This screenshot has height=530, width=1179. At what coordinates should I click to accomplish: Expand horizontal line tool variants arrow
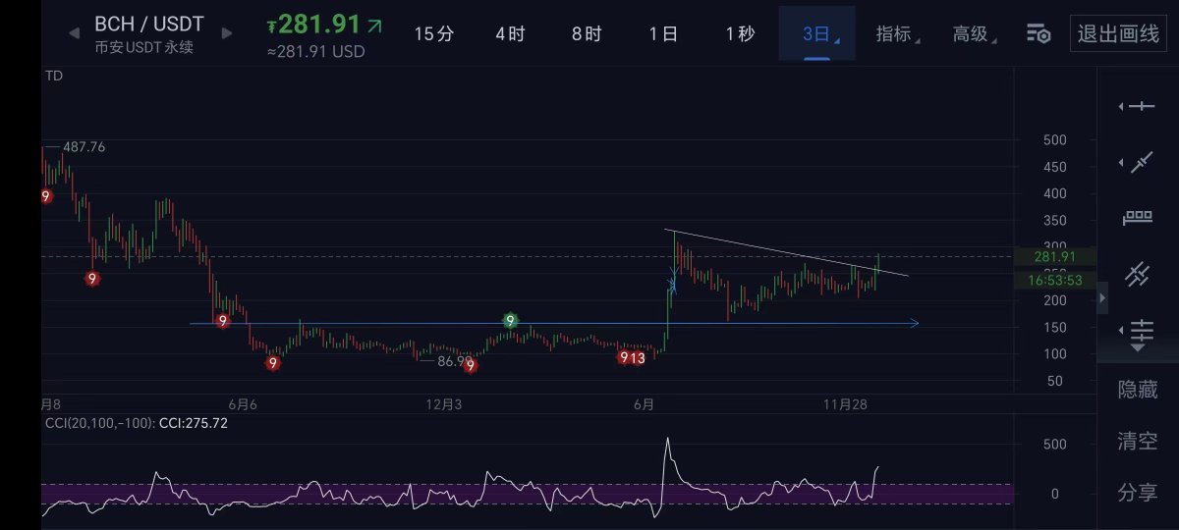tap(1121, 106)
